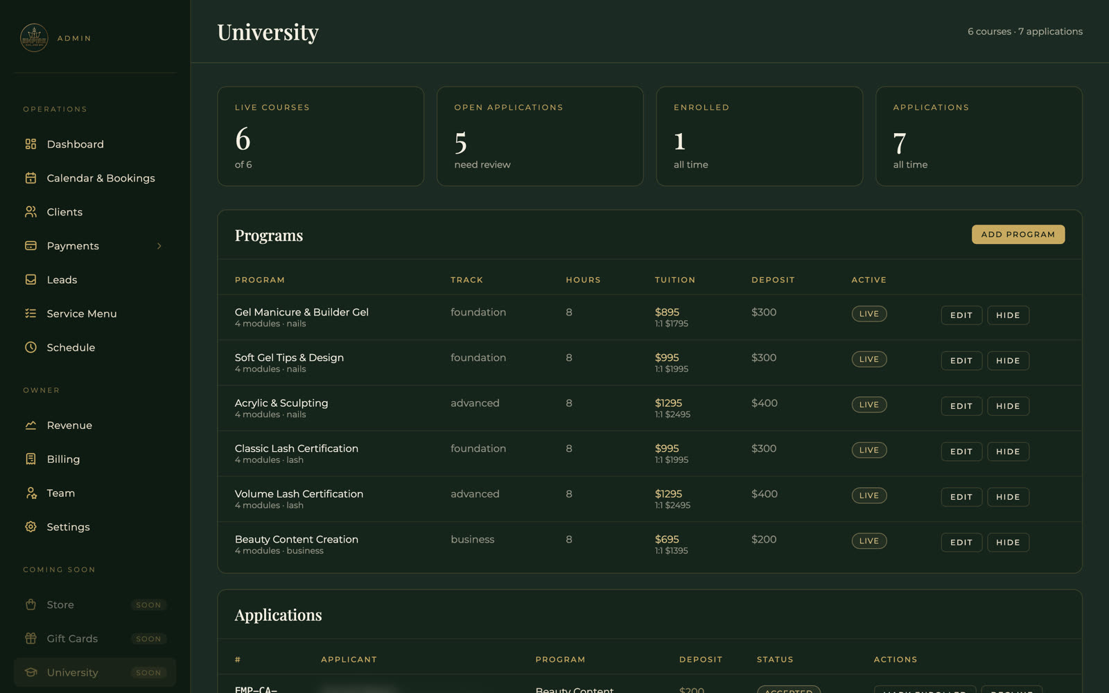This screenshot has height=693, width=1109.
Task: Click the Gel Manicure & Builder Gel name
Action: pyautogui.click(x=302, y=313)
